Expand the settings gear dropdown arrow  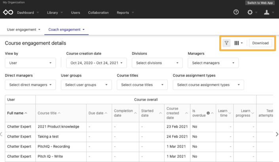coord(256,12)
